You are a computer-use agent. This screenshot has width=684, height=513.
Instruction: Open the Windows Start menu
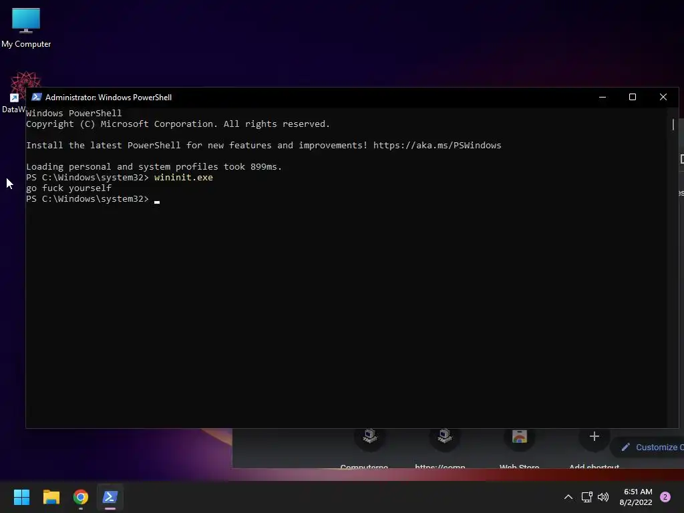21,497
